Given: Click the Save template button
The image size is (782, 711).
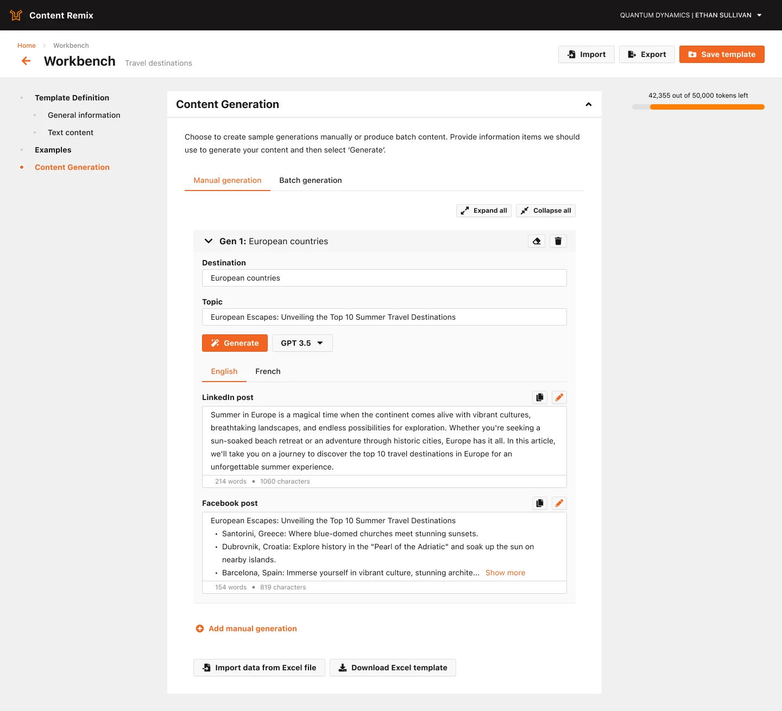Looking at the screenshot, I should (722, 54).
